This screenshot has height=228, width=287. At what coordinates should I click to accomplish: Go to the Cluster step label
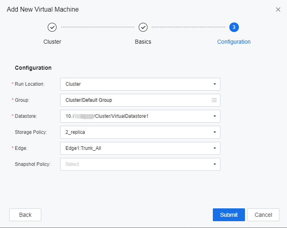point(52,42)
